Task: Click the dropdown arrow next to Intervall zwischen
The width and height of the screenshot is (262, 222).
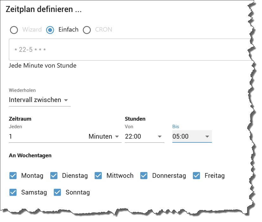Action: [x=66, y=100]
